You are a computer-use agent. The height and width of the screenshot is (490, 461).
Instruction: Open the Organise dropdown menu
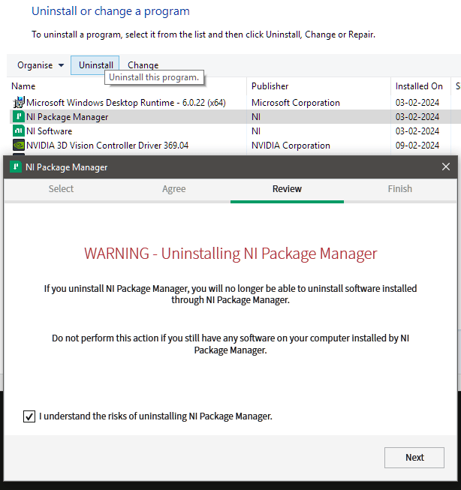[41, 65]
